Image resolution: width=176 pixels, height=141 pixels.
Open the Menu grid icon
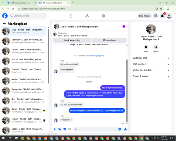coord(156,16)
